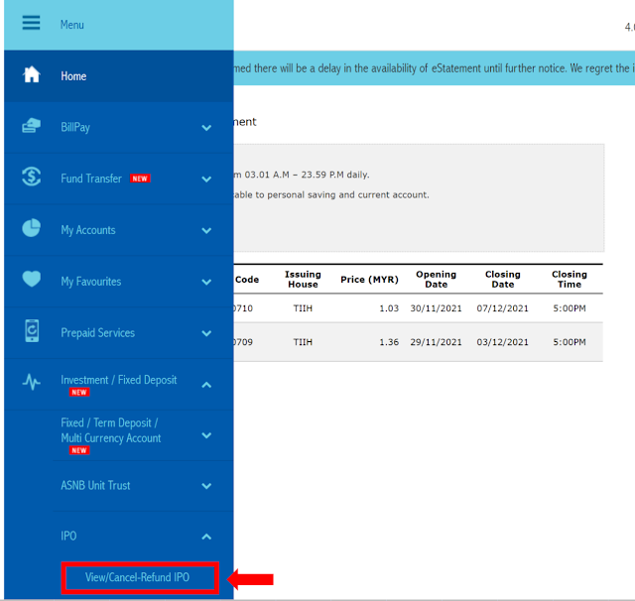Click price 1.36 in table
Screen dimensions: 635x601
click(389, 342)
